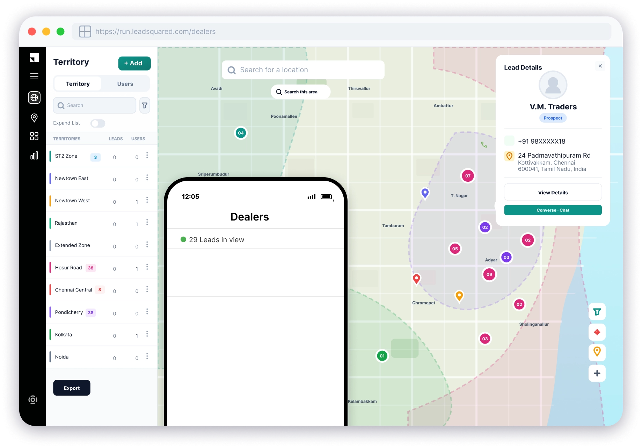Click '29 Leads in view' on phone
This screenshot has width=642, height=448.
point(217,240)
